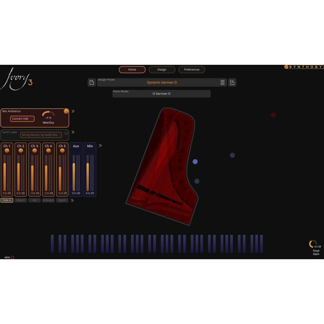The image size is (324, 324).
Task: Click the save preset icon
Action: click(232, 82)
